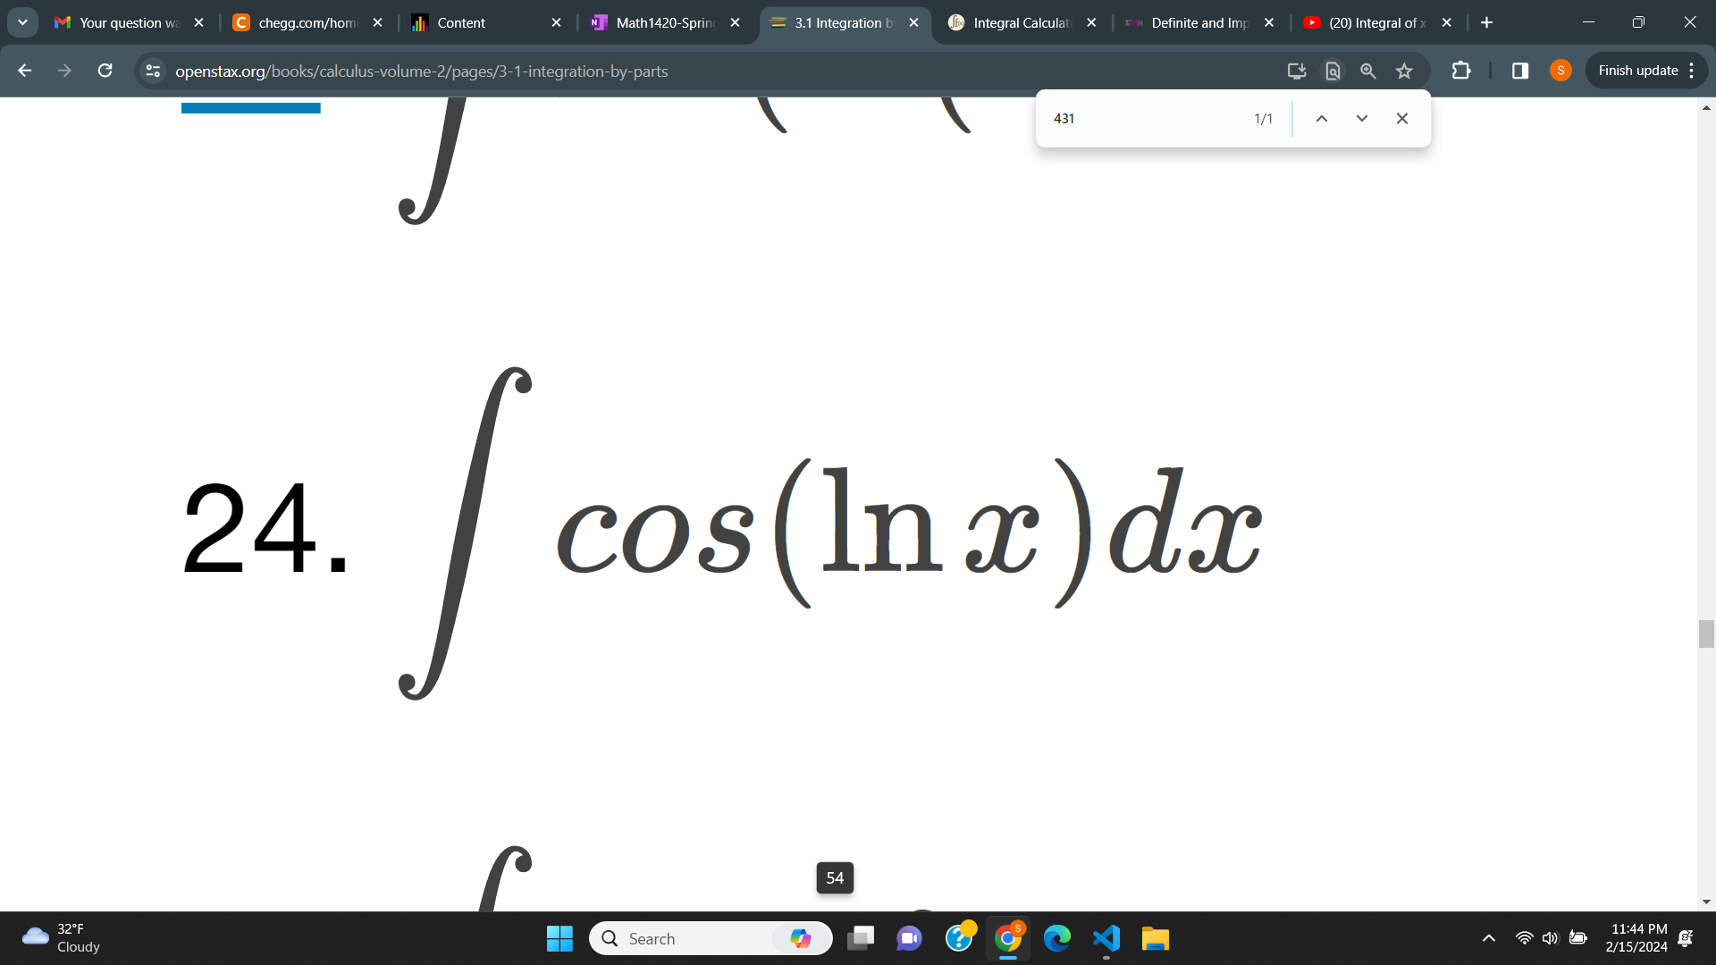This screenshot has width=1716, height=965.
Task: Navigate to previous search result
Action: coord(1321,118)
